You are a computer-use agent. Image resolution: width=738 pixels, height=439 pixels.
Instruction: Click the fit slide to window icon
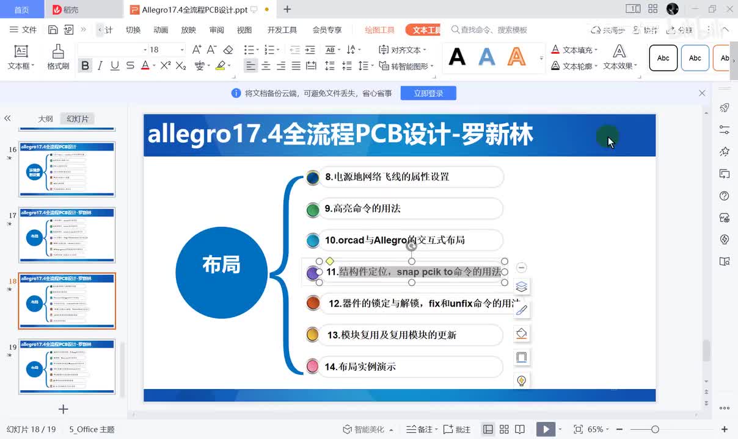(x=577, y=429)
